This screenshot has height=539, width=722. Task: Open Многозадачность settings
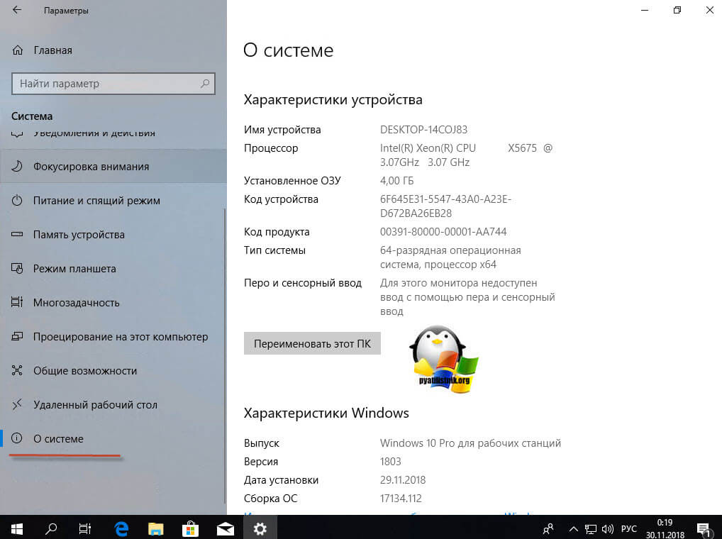tap(113, 303)
